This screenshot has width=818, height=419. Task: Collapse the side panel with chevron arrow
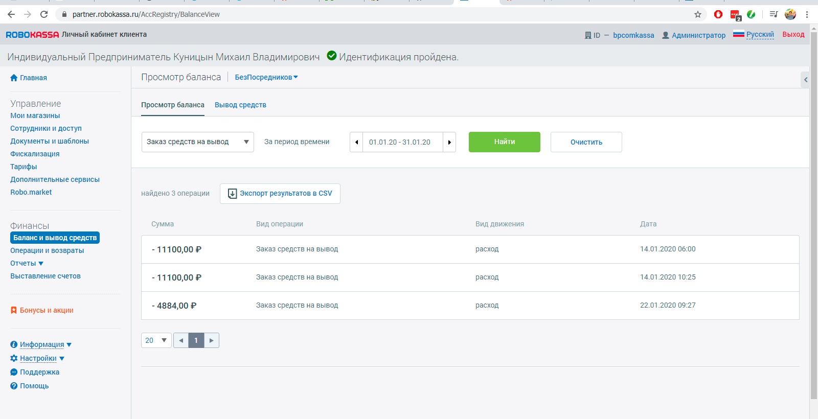(x=805, y=80)
